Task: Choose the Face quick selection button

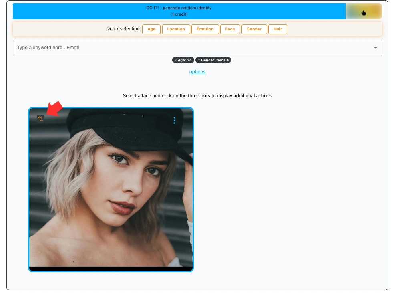Action: (x=230, y=29)
